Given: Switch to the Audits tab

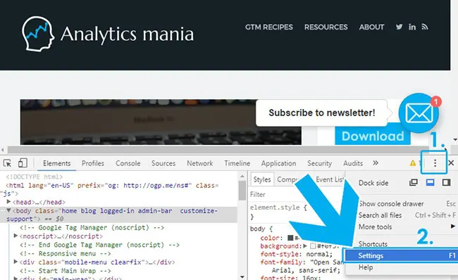Looking at the screenshot, I should [353, 163].
